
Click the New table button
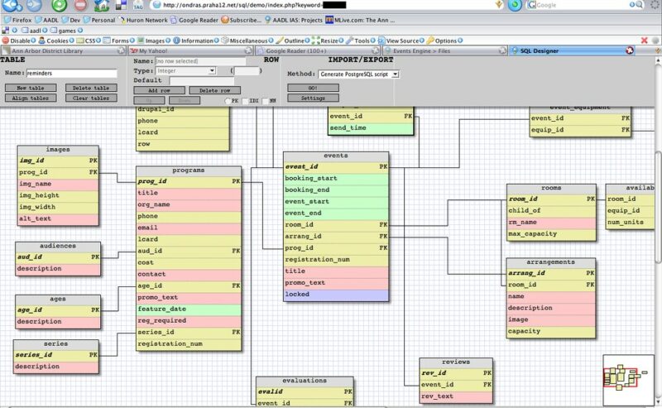tap(31, 88)
